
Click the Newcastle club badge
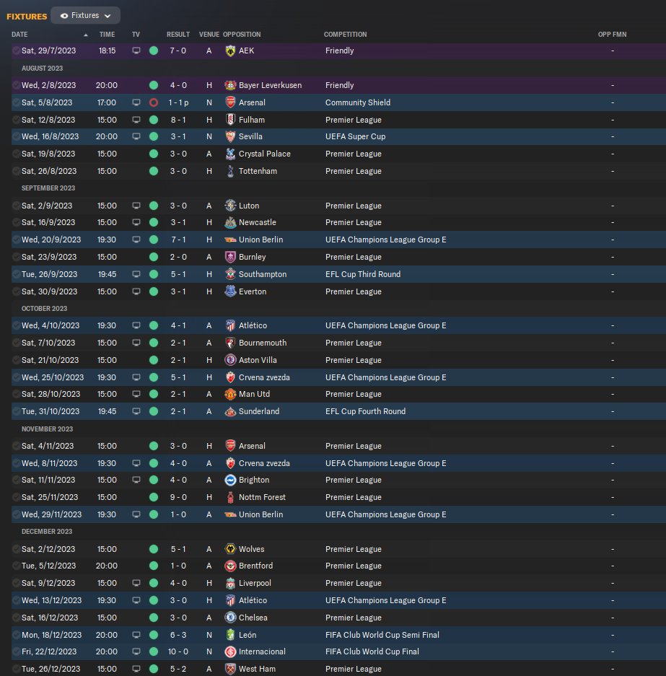point(231,222)
